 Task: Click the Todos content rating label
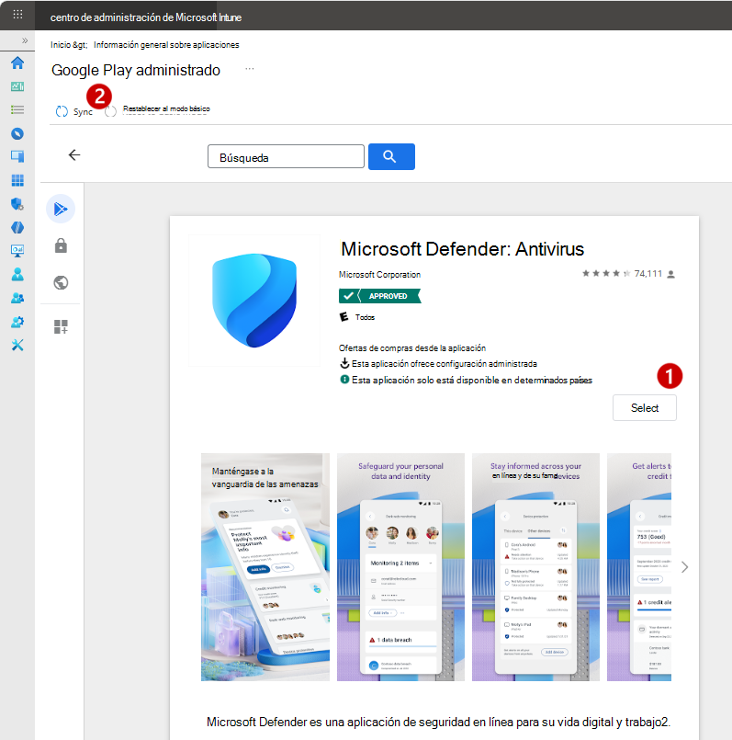365,317
